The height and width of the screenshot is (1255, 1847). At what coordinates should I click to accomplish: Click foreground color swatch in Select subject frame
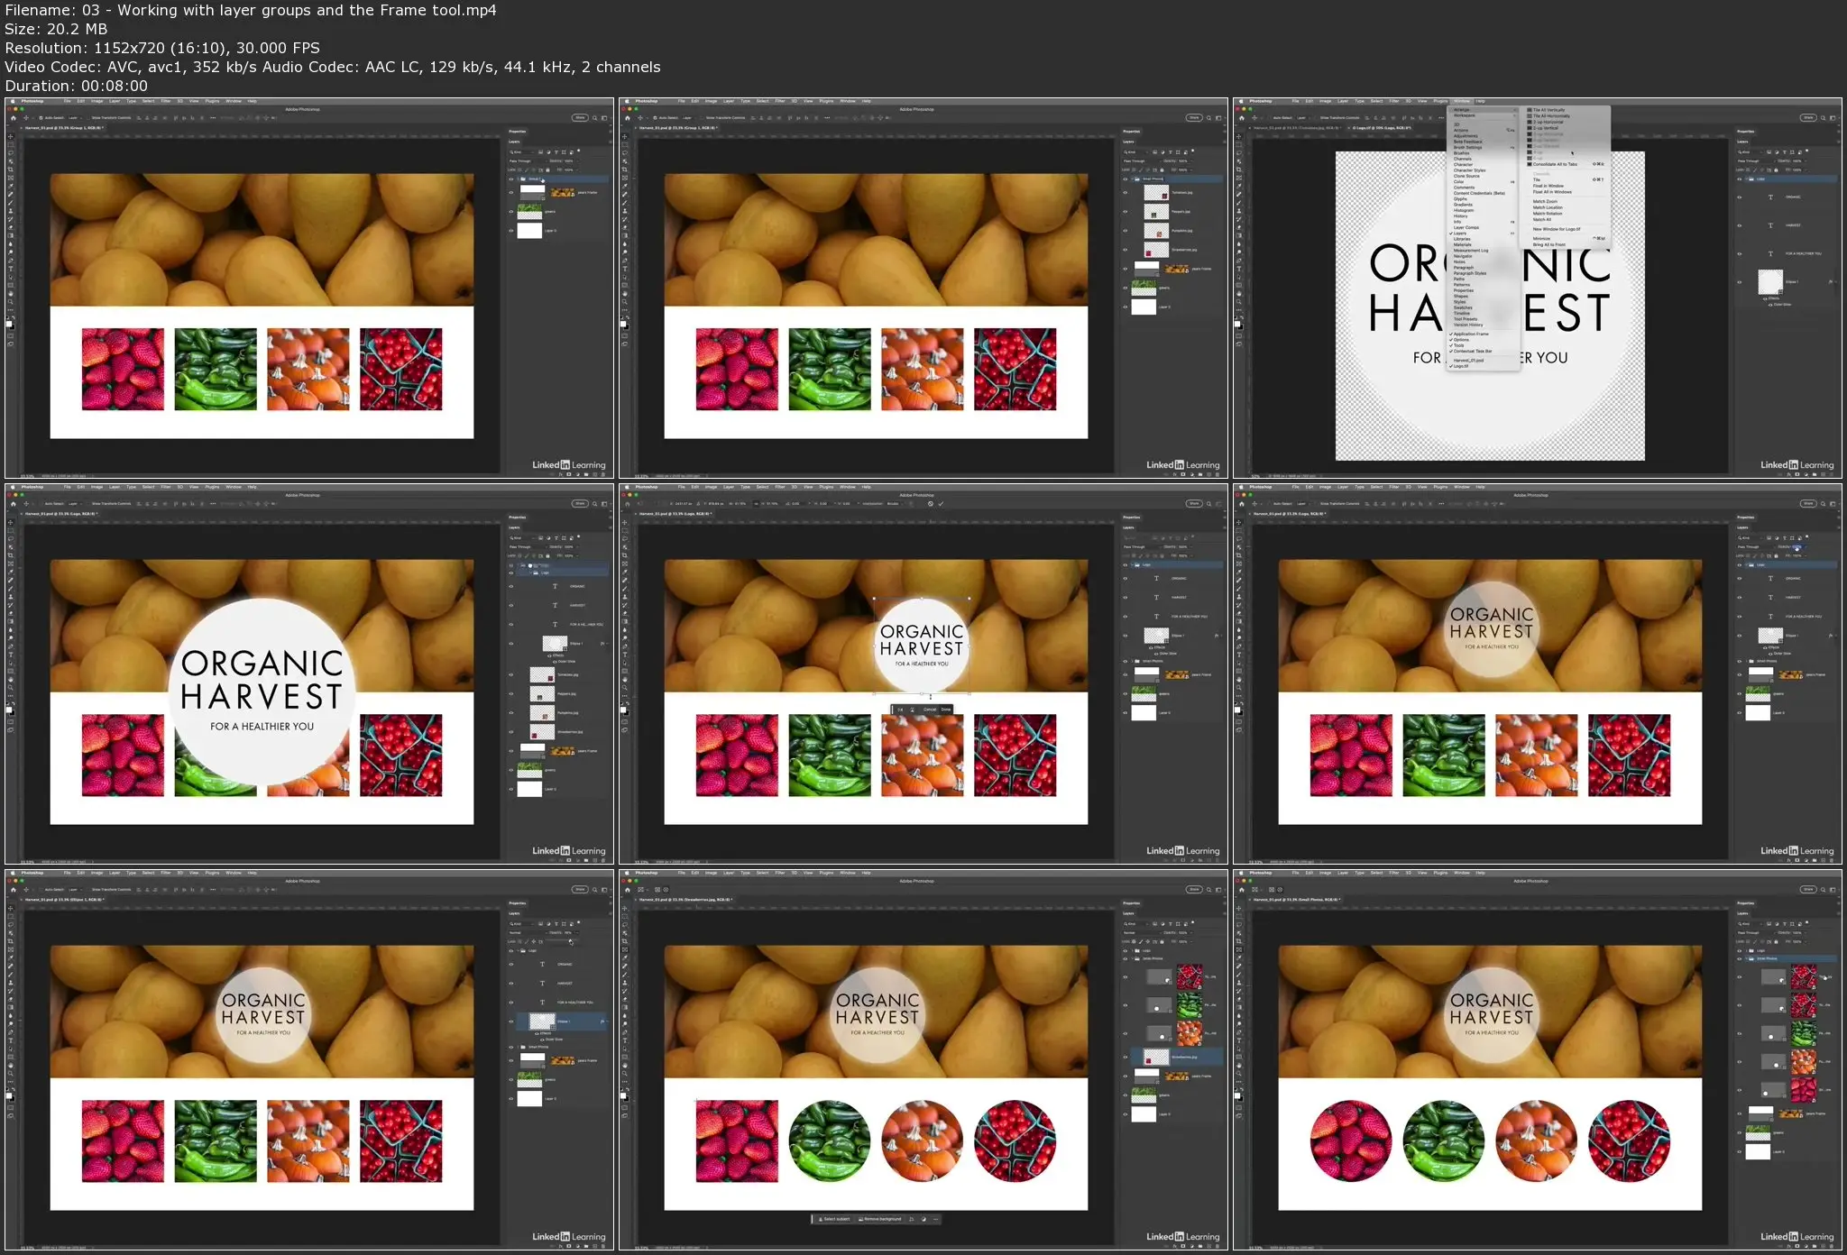[623, 1095]
